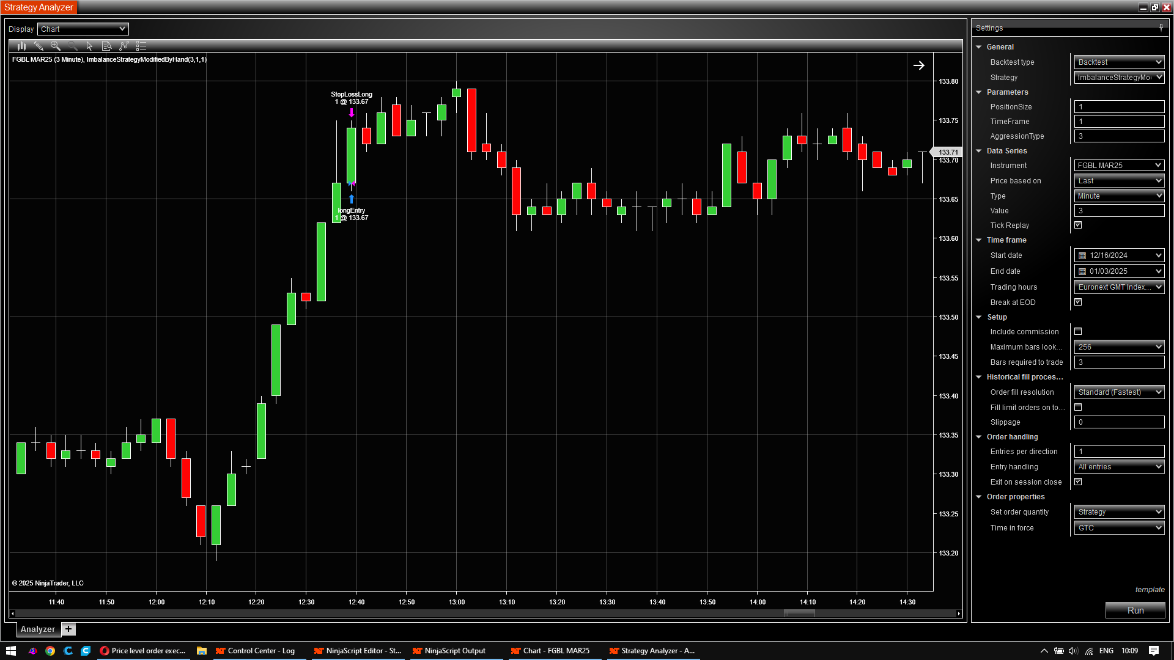This screenshot has height=660, width=1174.
Task: Switch to the Analyzer tab
Action: pyautogui.click(x=37, y=629)
